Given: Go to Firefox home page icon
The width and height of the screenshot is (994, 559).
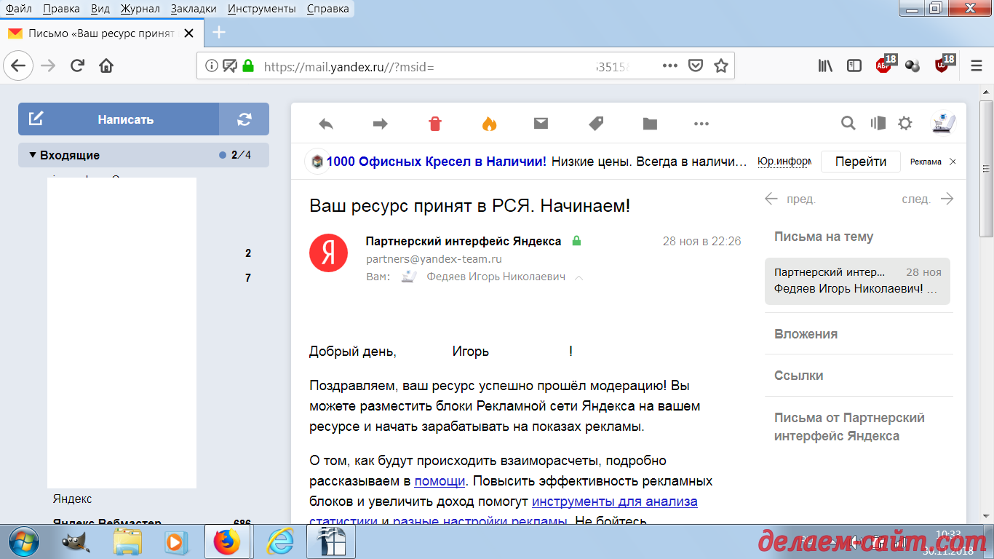Looking at the screenshot, I should click(x=106, y=66).
